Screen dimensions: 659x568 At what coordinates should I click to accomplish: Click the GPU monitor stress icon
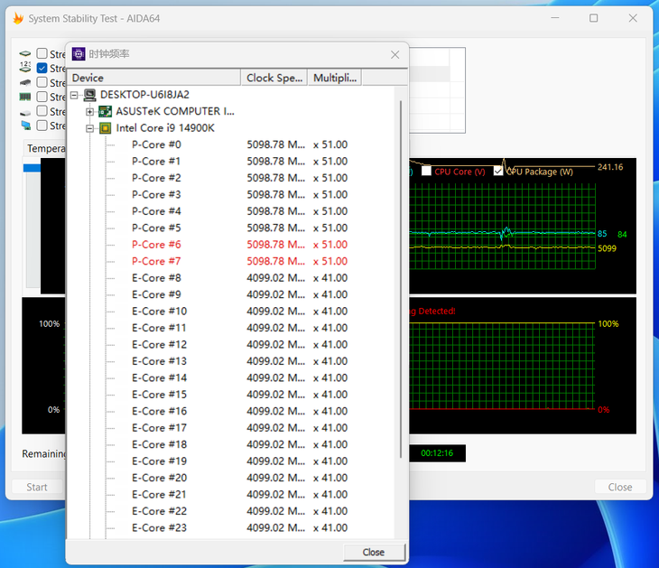click(25, 126)
